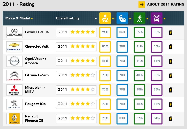Click the 37% pedestrian score for Renault Fluence
This screenshot has width=187, height=129.
click(139, 119)
